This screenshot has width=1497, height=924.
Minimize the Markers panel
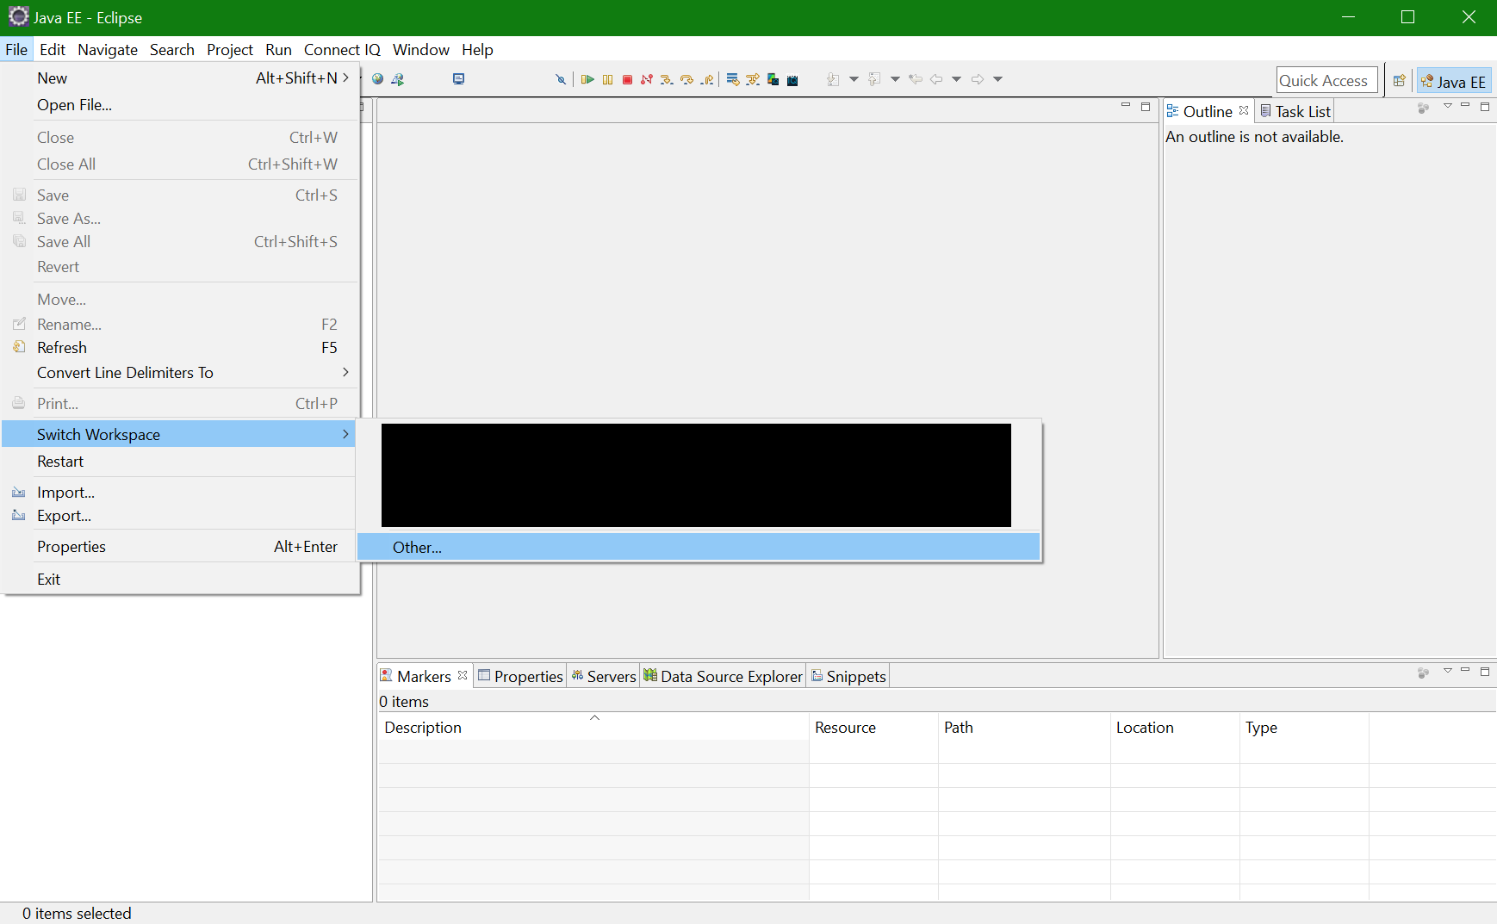point(1465,670)
